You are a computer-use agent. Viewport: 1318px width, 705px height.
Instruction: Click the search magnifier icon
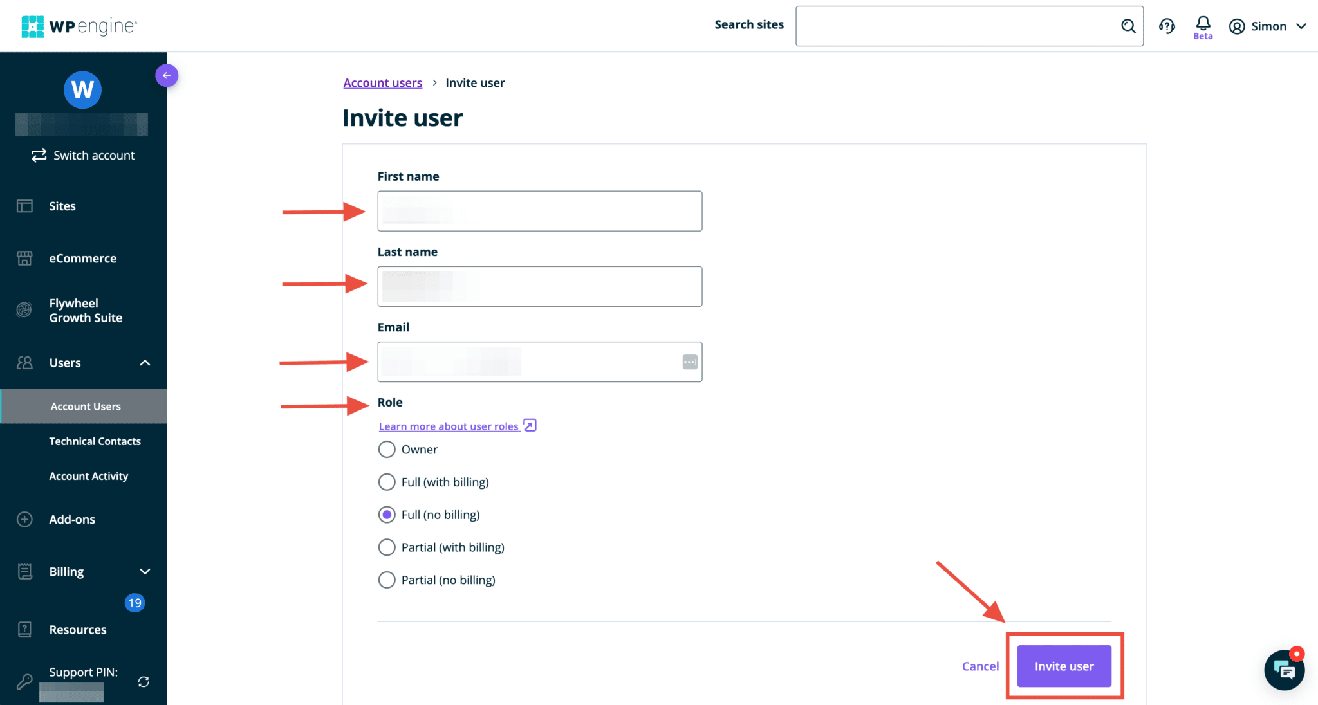pos(1128,26)
